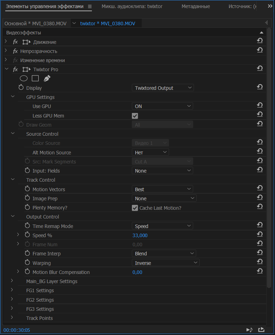Open the Use GPU dropdown
The height and width of the screenshot is (335, 275).
point(162,106)
